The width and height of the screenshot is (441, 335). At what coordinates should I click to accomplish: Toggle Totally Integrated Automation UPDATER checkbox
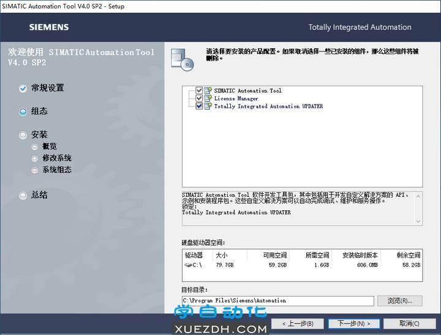point(199,106)
